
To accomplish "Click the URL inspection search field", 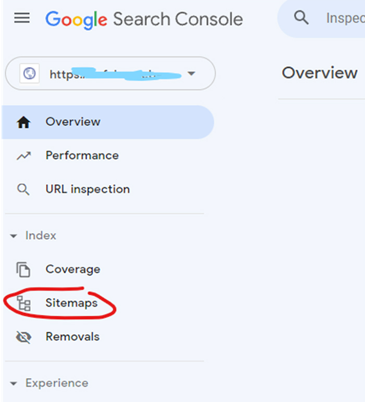I will [x=342, y=19].
